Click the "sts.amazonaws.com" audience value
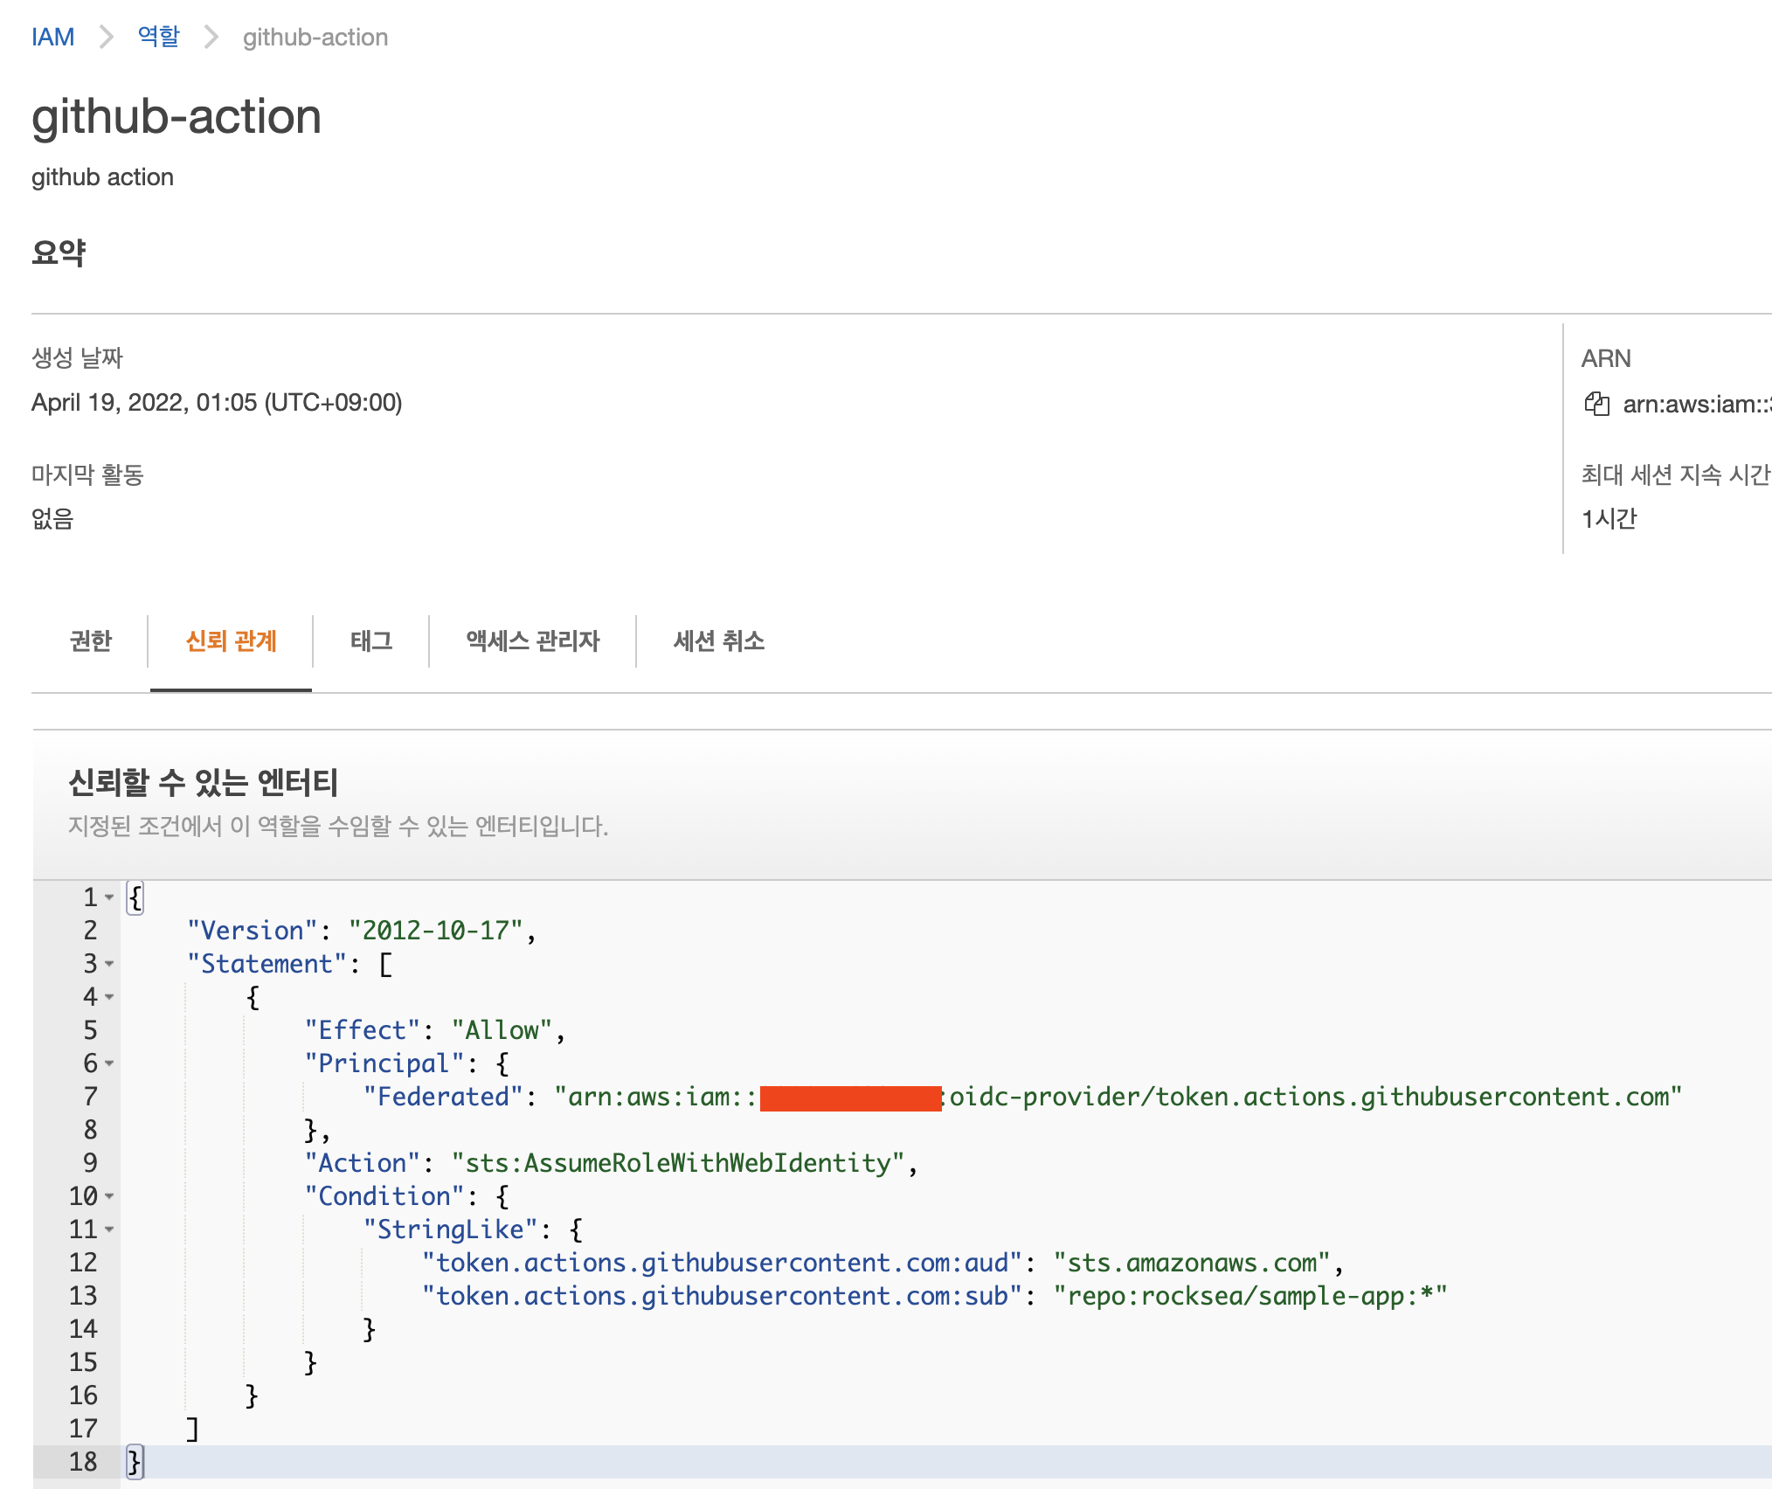 coord(1192,1263)
